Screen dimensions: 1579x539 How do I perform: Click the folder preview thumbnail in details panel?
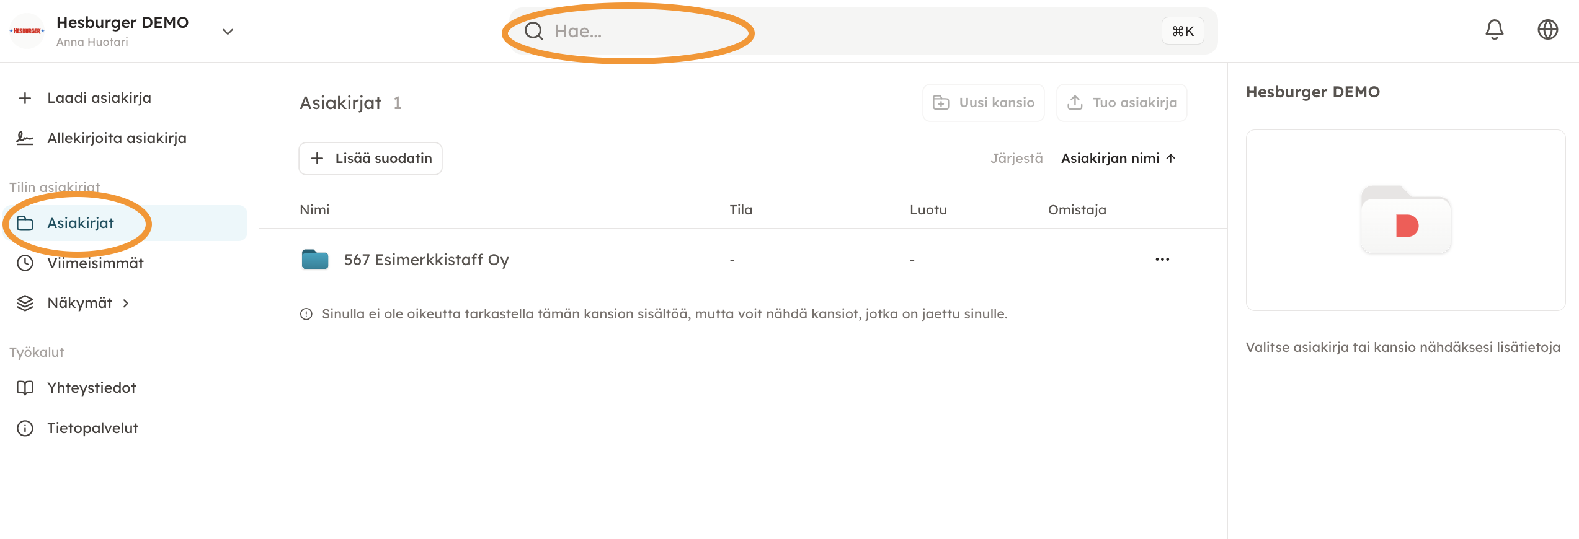pyautogui.click(x=1405, y=220)
